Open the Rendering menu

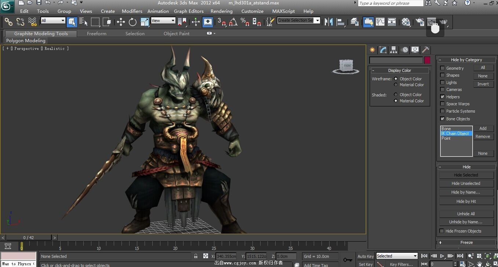(x=222, y=11)
